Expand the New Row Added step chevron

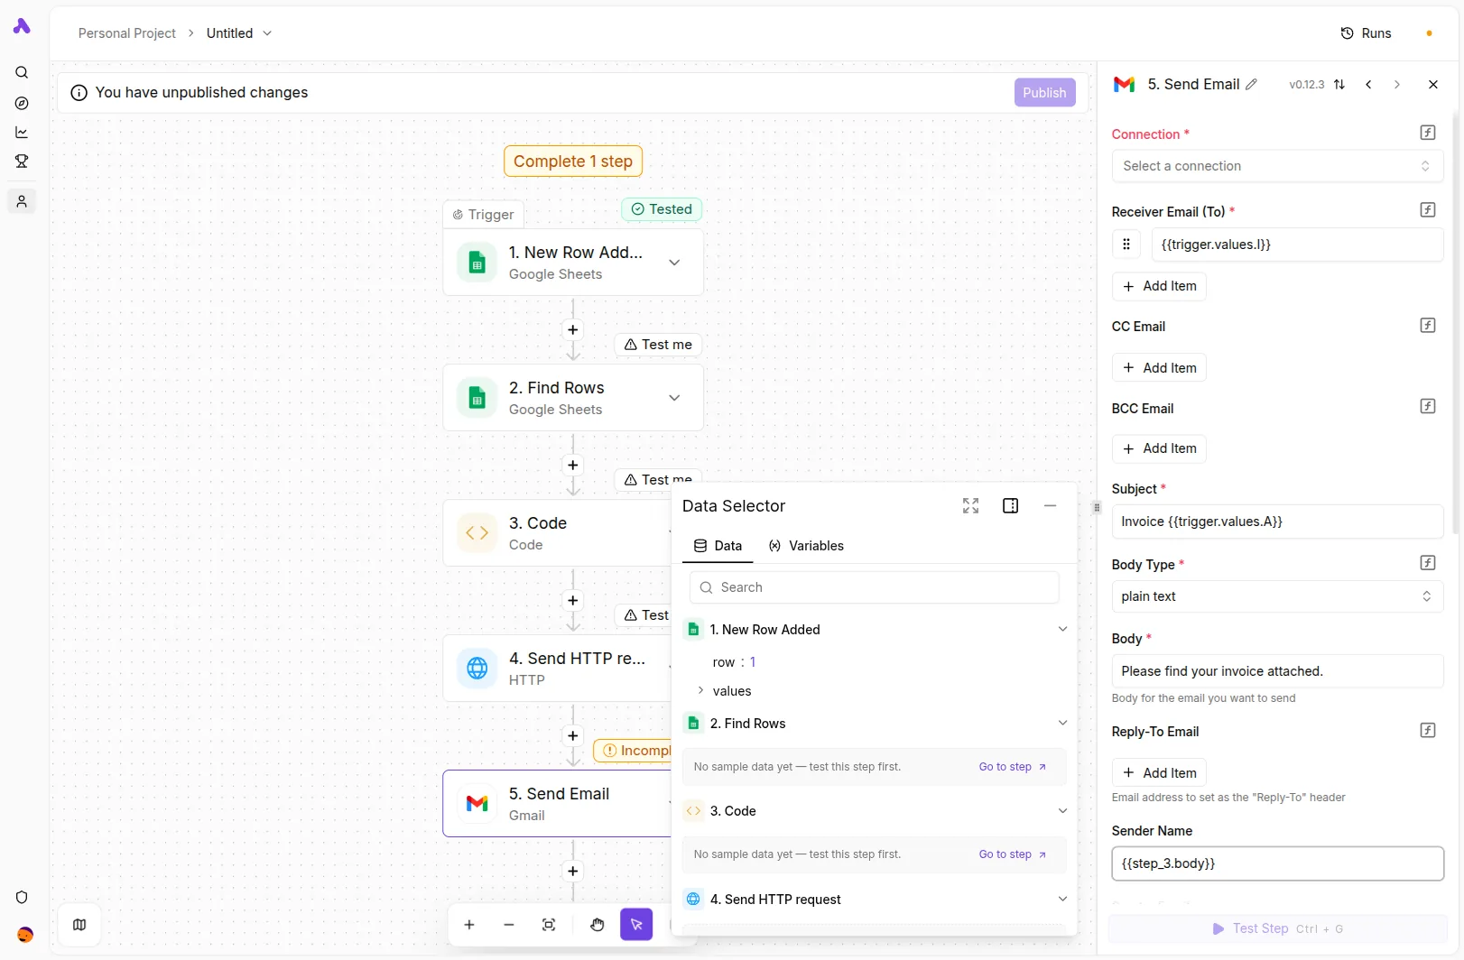tap(674, 263)
